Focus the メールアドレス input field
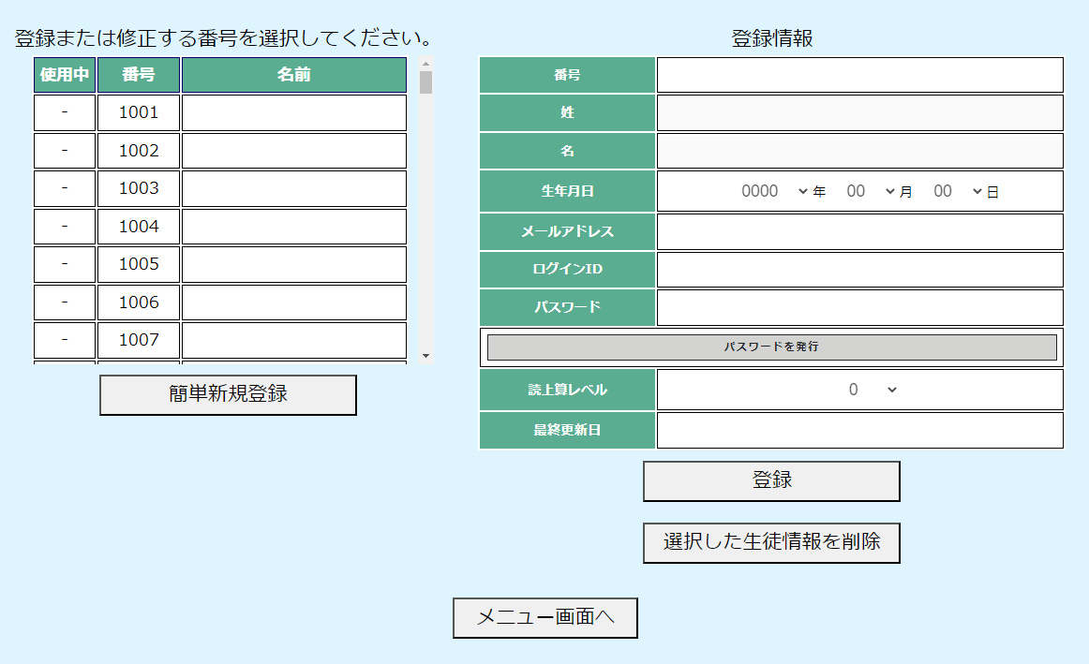The height and width of the screenshot is (664, 1089). coord(859,231)
